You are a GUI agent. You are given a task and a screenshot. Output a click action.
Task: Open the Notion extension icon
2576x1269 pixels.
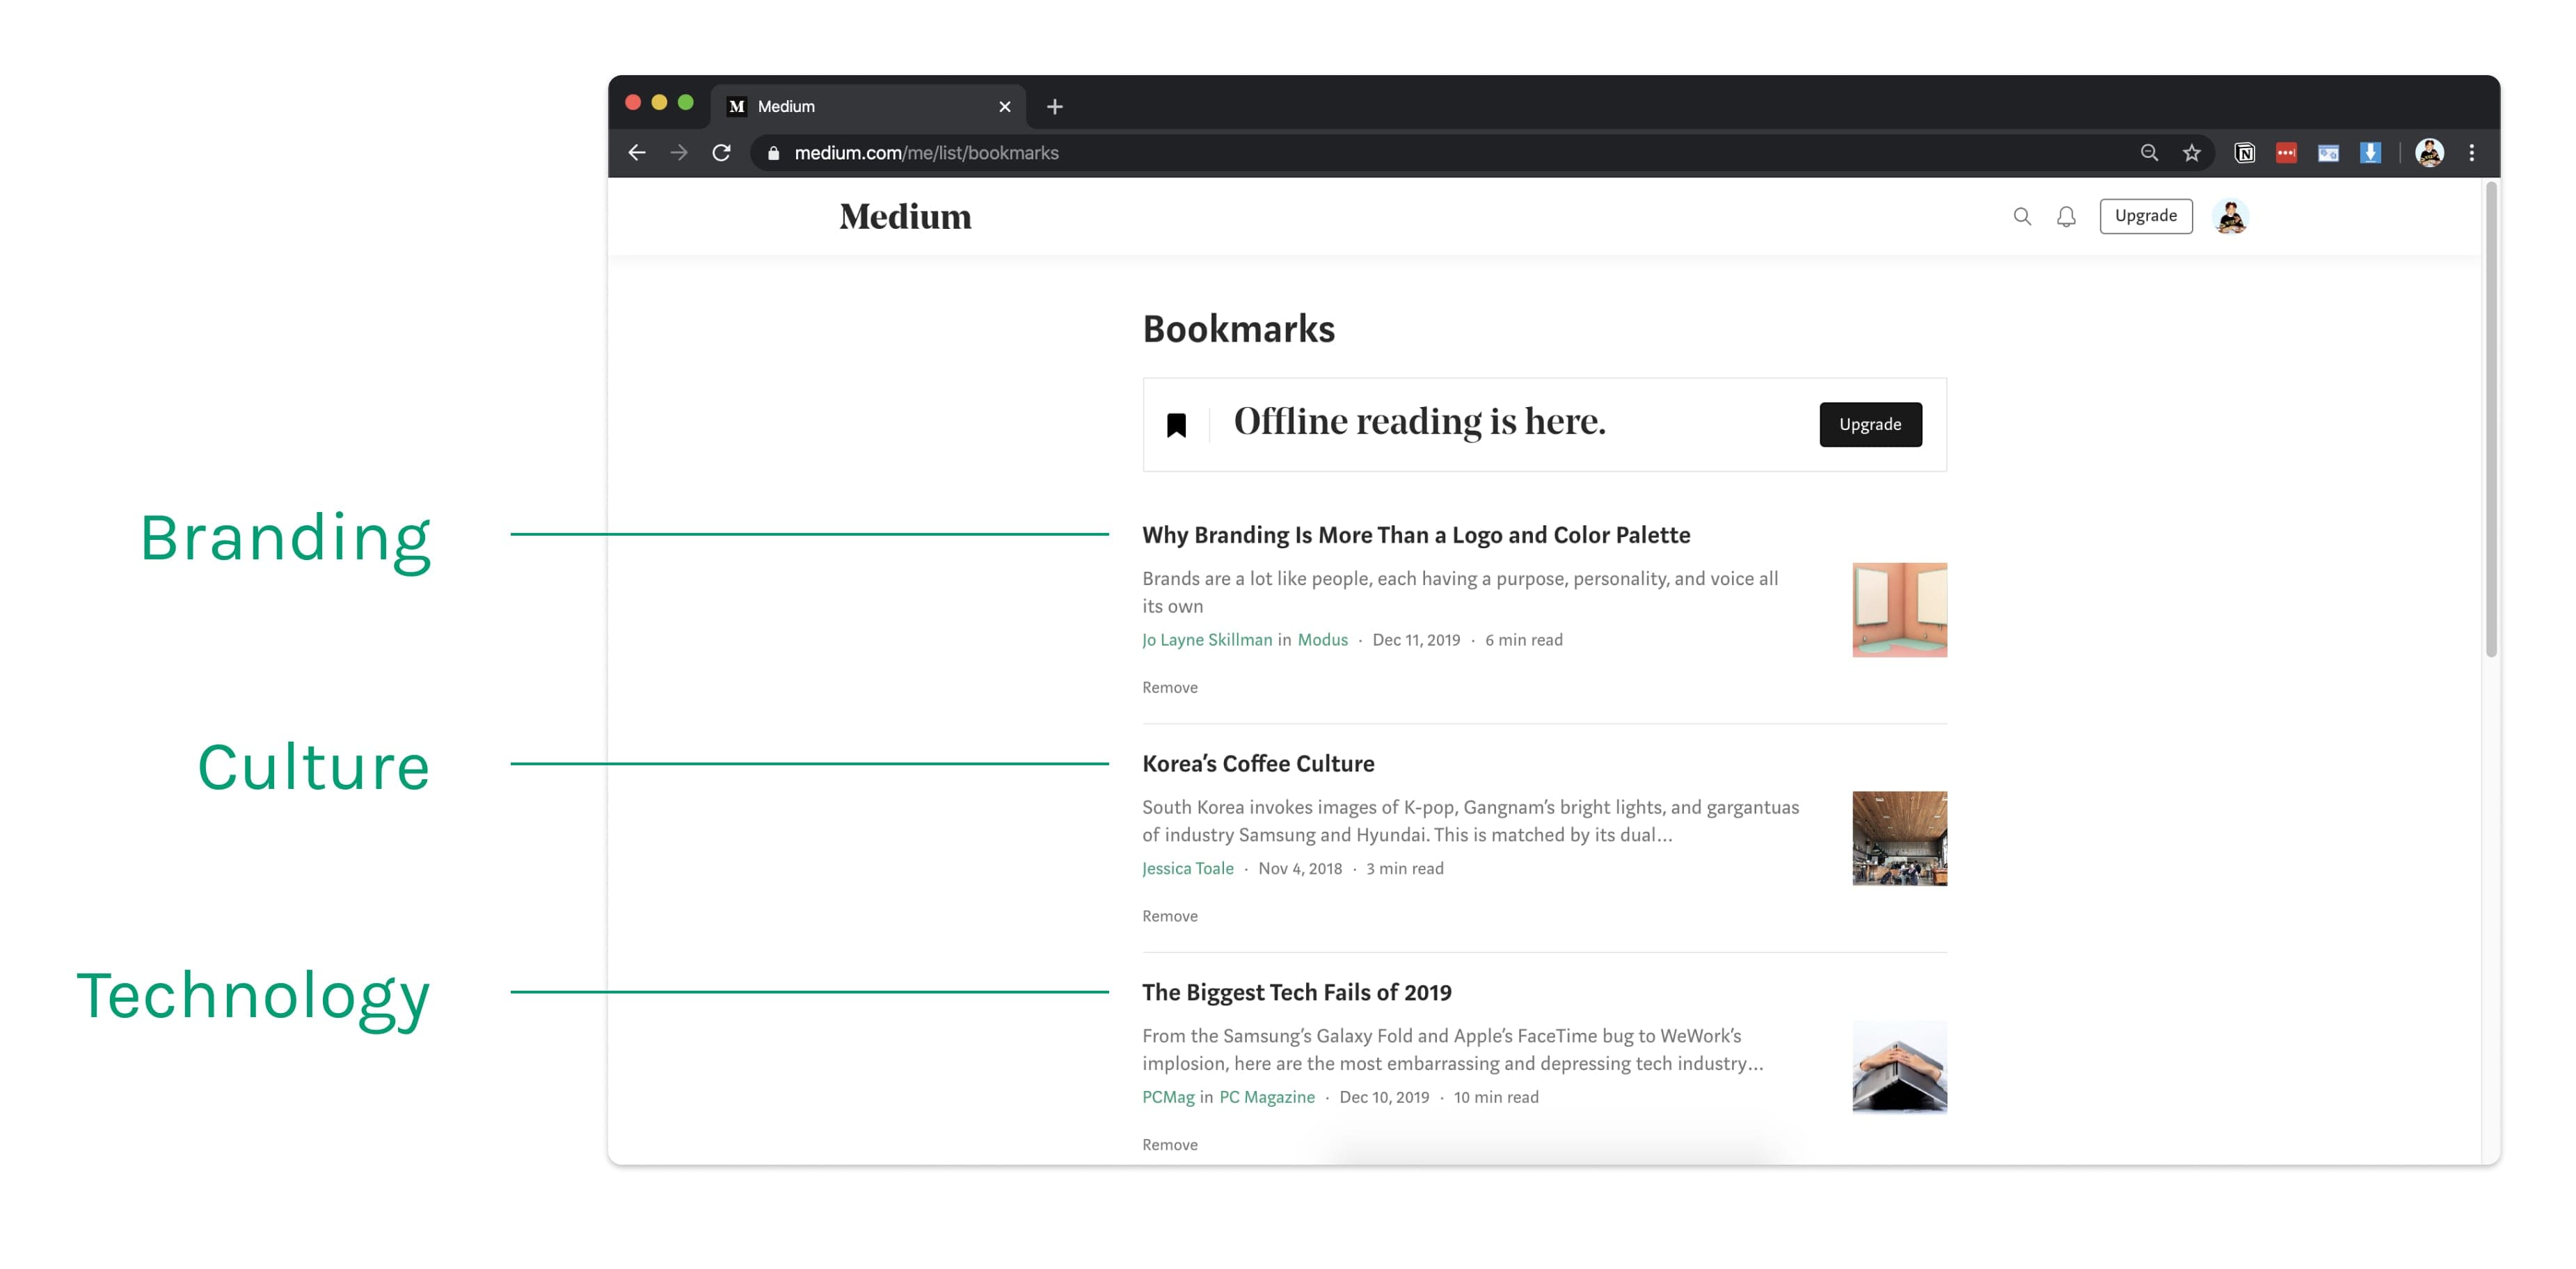coord(2245,153)
